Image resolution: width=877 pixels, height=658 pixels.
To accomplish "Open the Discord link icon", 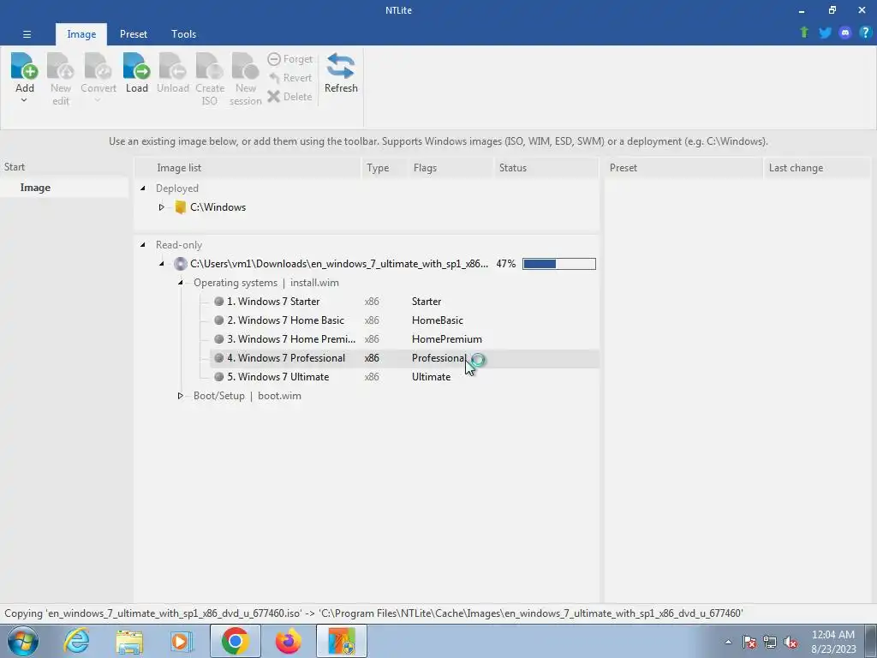I will (845, 33).
